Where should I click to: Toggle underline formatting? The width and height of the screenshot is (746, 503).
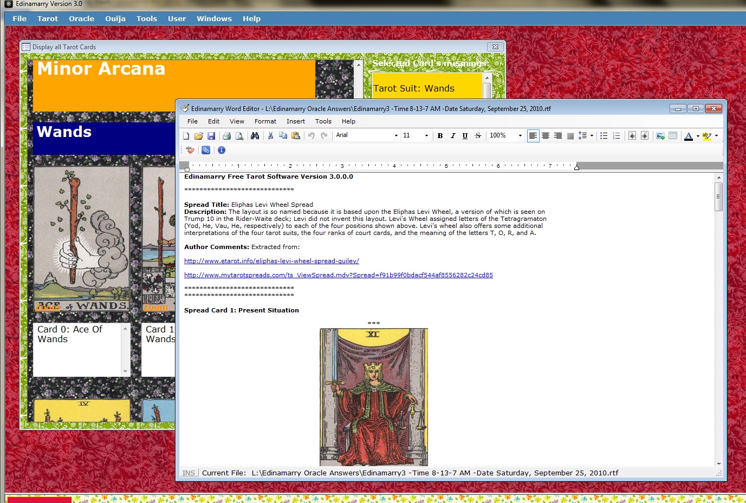[x=465, y=136]
